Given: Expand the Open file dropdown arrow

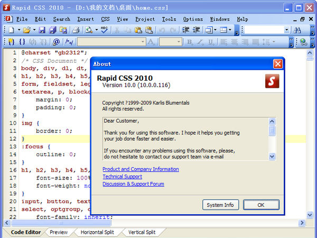Looking at the screenshot, I should pos(34,30).
